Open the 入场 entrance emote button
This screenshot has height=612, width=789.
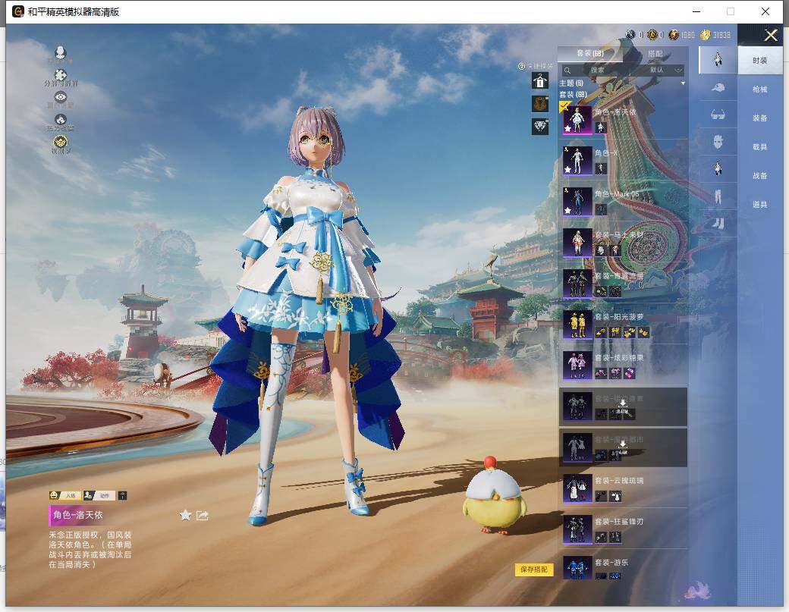pyautogui.click(x=65, y=495)
